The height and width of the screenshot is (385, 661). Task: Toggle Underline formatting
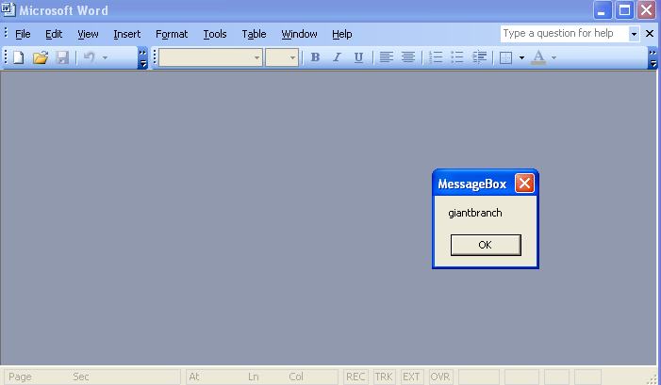pos(358,57)
